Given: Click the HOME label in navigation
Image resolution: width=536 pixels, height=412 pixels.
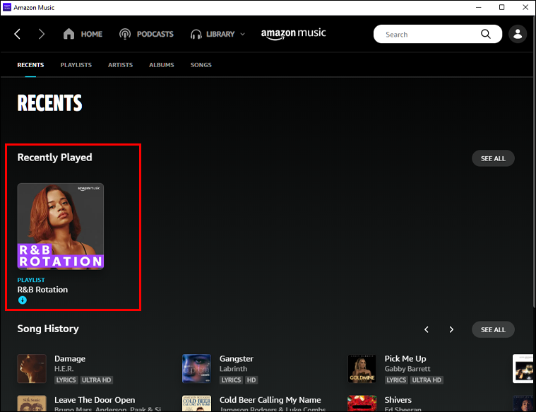Looking at the screenshot, I should [92, 34].
